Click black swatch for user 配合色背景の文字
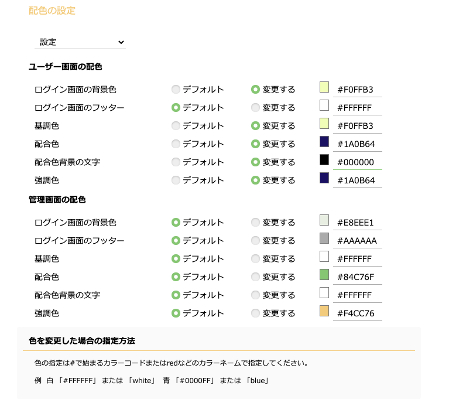The image size is (449, 406). point(324,159)
